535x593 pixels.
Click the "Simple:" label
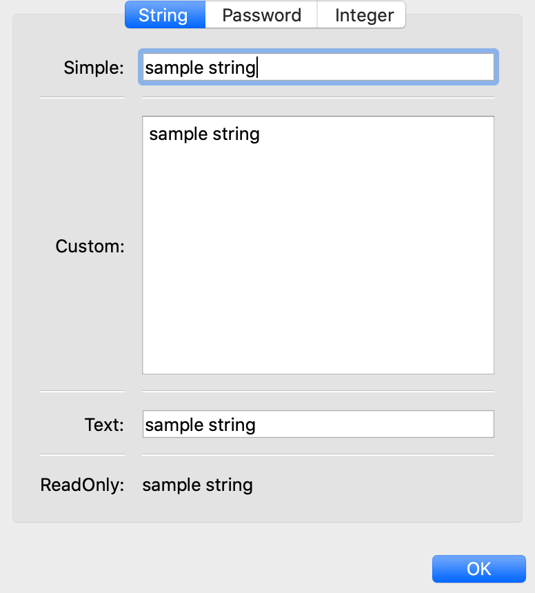pyautogui.click(x=94, y=68)
